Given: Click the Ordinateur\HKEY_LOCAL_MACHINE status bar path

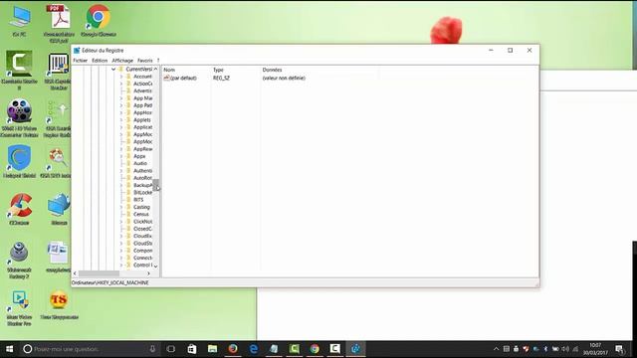Looking at the screenshot, I should point(110,282).
